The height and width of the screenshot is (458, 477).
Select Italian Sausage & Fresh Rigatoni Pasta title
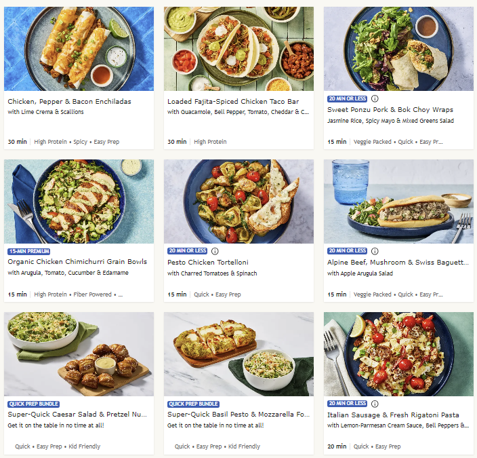click(x=393, y=415)
